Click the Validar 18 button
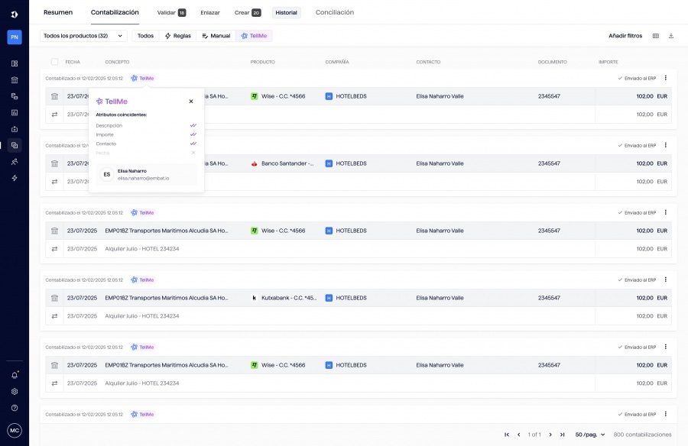688x446 pixels. coord(171,13)
